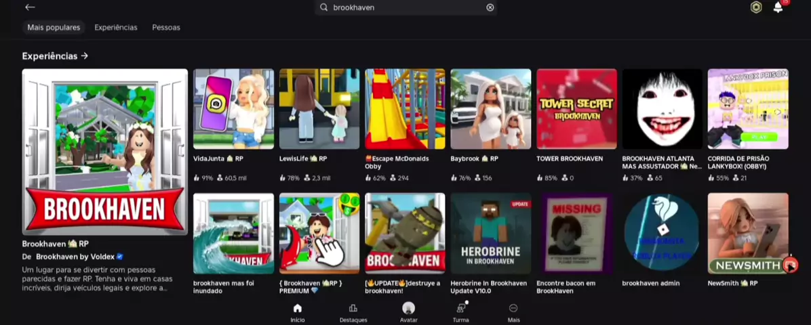
Task: Select the TOWER BROOKHAVEN game tile
Action: click(576, 109)
